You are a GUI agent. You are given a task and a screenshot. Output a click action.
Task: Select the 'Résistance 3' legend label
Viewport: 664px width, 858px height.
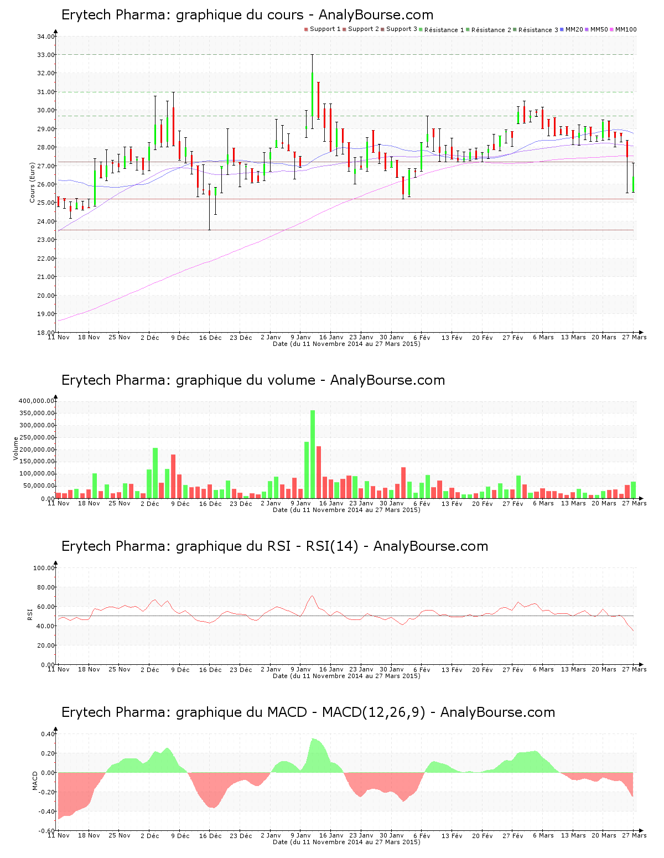pos(538,30)
